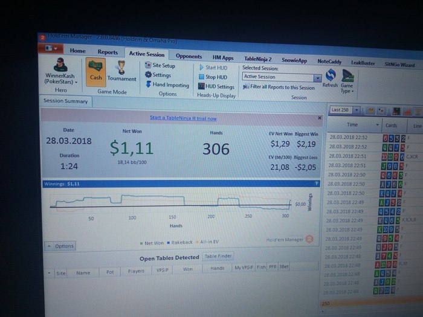Open the Game Type dropdown
Viewport: 423px width, 317px height.
[347, 82]
